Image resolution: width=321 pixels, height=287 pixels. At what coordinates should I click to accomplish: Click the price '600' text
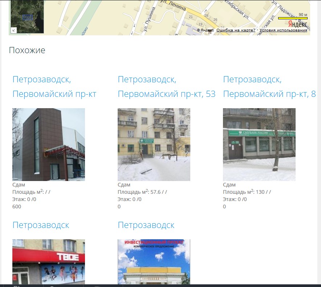tap(17, 207)
